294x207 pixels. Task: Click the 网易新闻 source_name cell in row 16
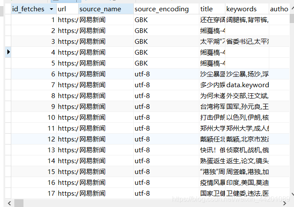106,182
